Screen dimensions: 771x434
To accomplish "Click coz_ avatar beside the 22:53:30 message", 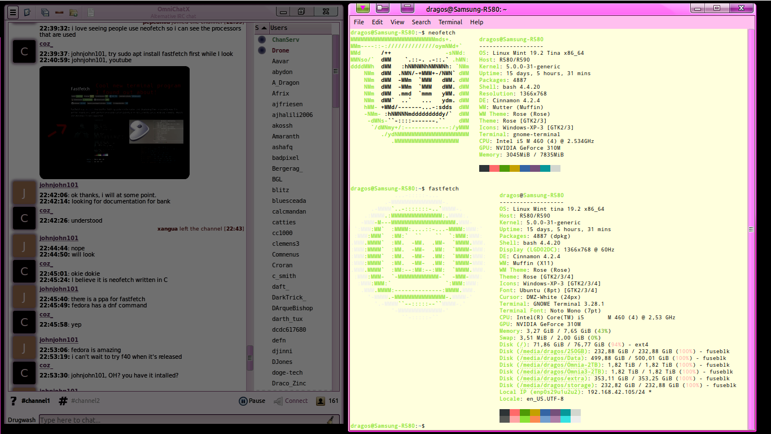I will click(x=24, y=374).
